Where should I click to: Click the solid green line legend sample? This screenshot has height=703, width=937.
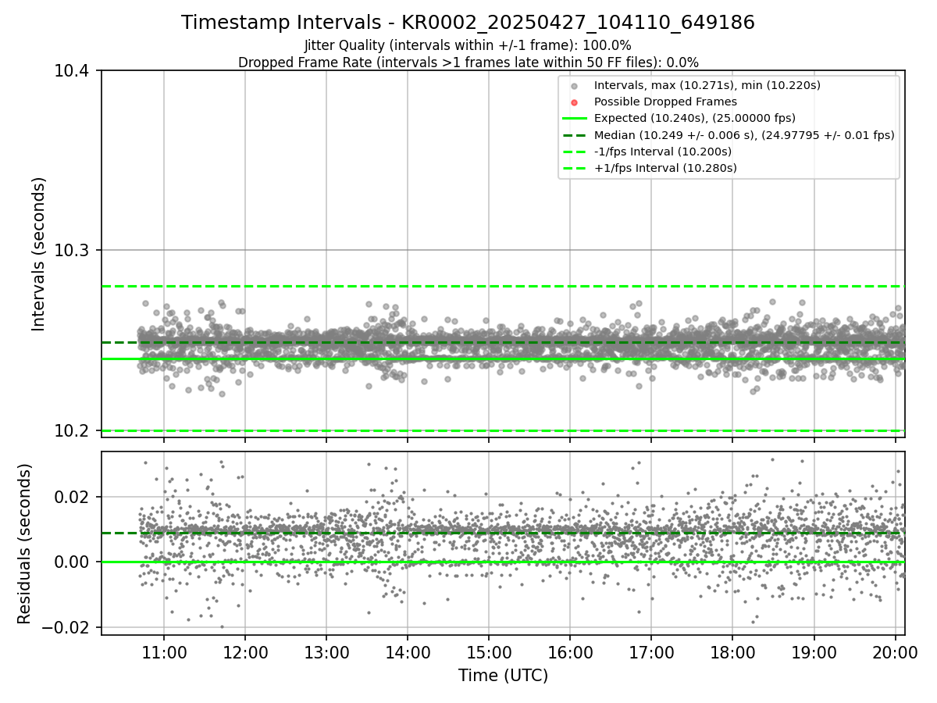[x=575, y=119]
